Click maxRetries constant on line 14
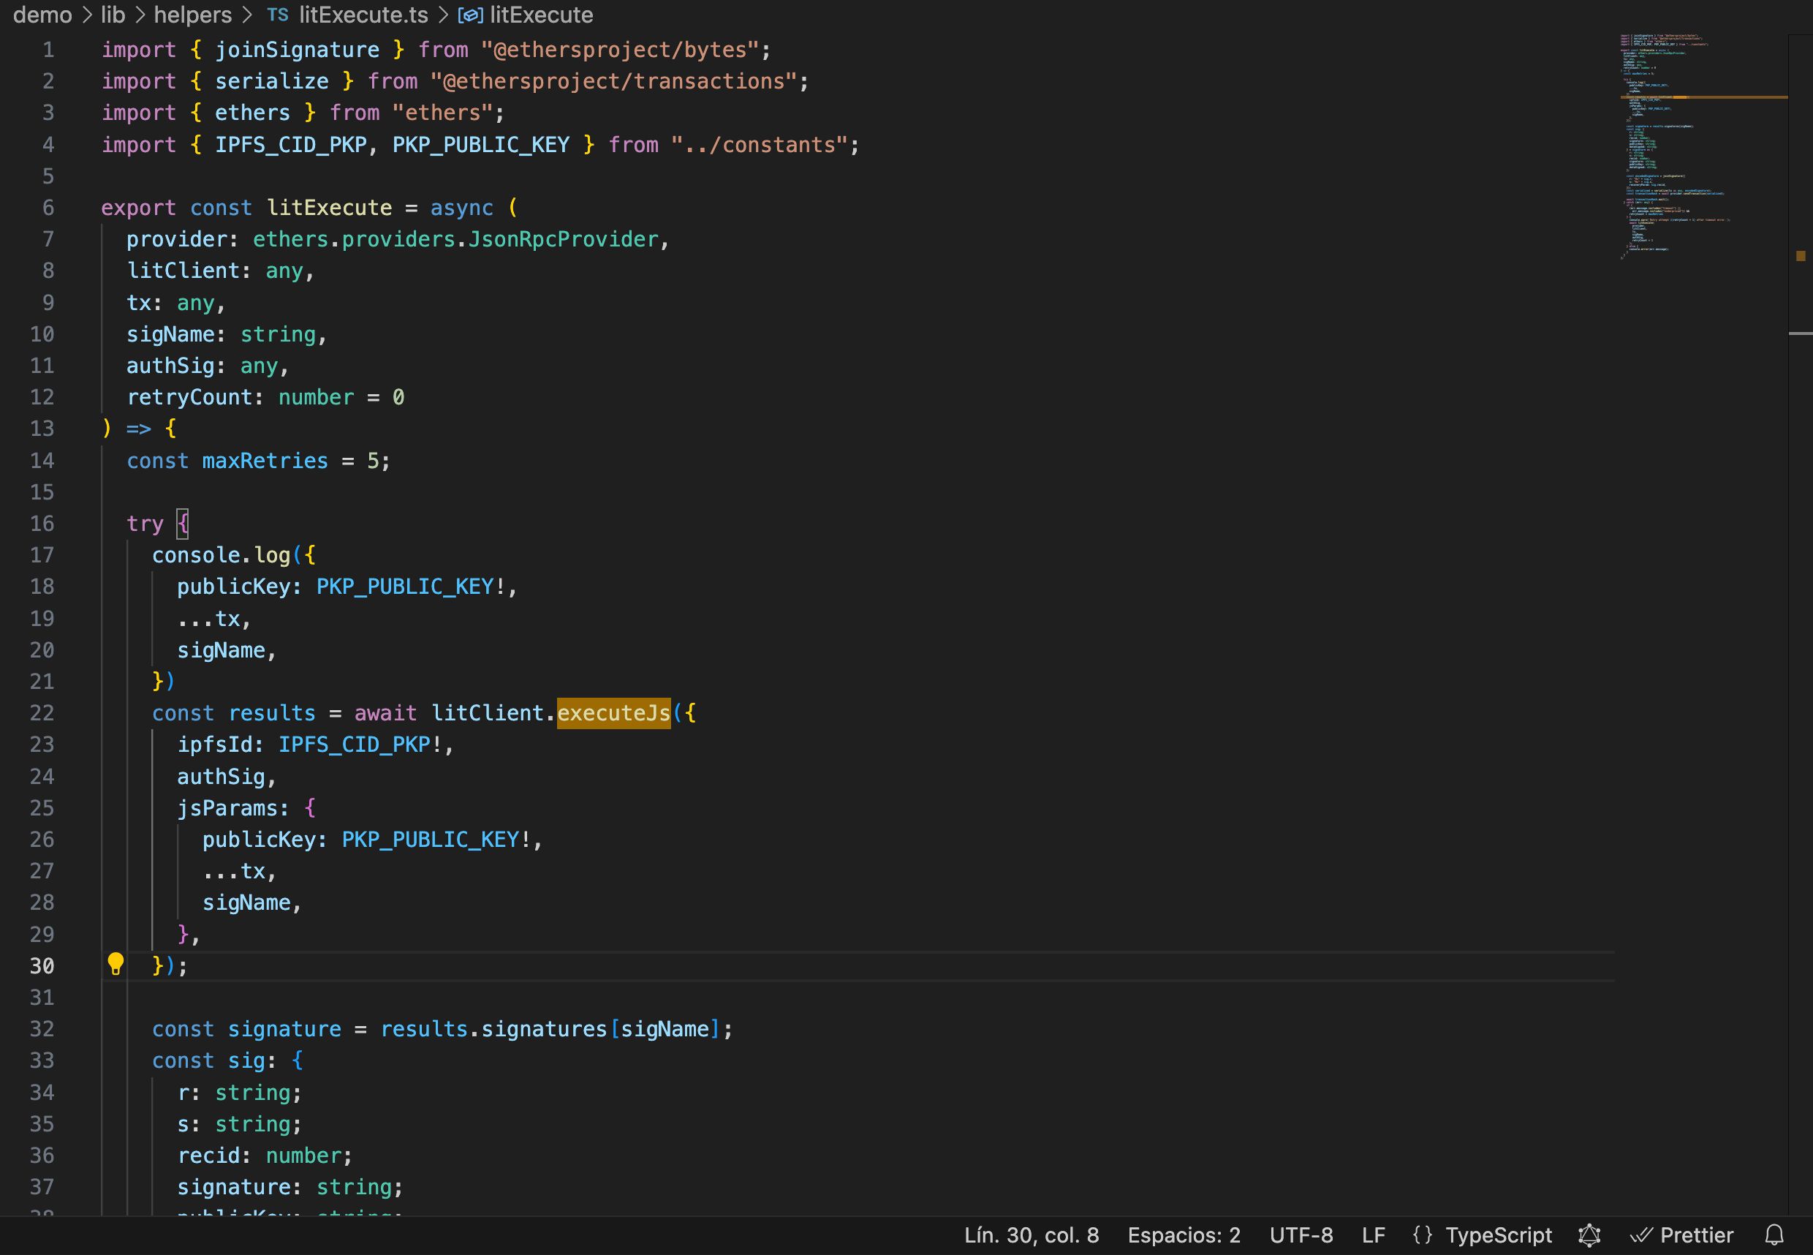 (265, 461)
